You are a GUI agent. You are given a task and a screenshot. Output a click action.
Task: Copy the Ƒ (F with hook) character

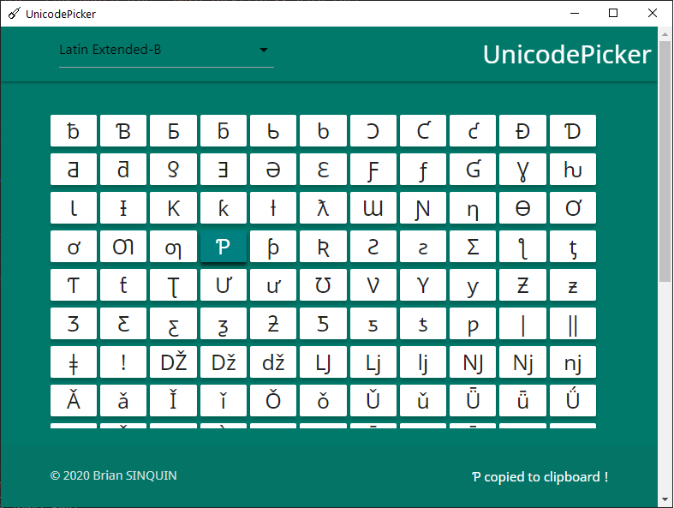(373, 170)
